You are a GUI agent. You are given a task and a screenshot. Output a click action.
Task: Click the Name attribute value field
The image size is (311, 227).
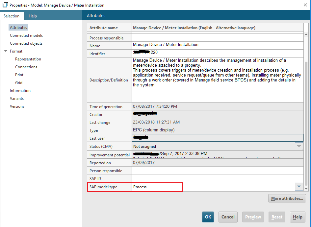(x=217, y=45)
